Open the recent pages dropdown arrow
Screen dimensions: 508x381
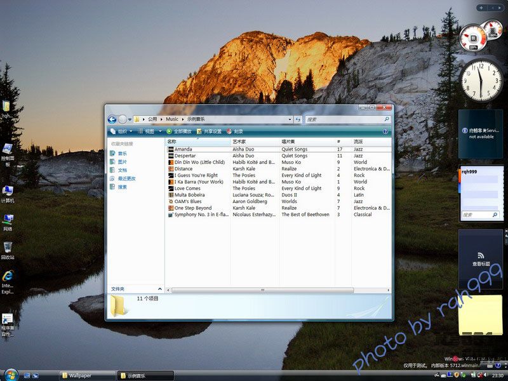click(130, 119)
